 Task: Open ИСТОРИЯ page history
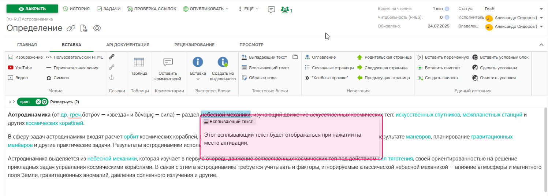click(76, 9)
